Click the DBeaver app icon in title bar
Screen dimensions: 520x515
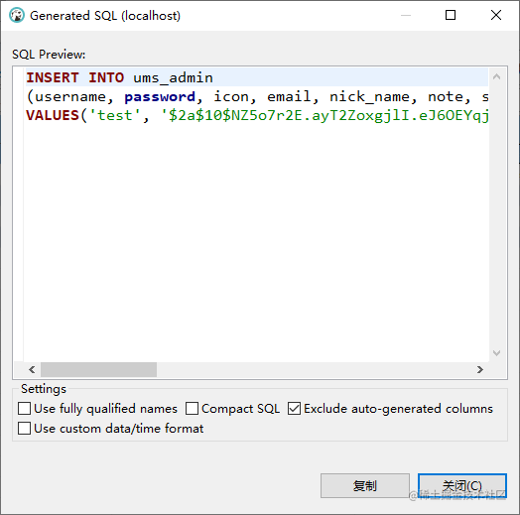point(17,15)
